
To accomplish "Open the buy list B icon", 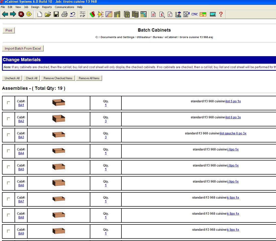I will pos(154,15).
